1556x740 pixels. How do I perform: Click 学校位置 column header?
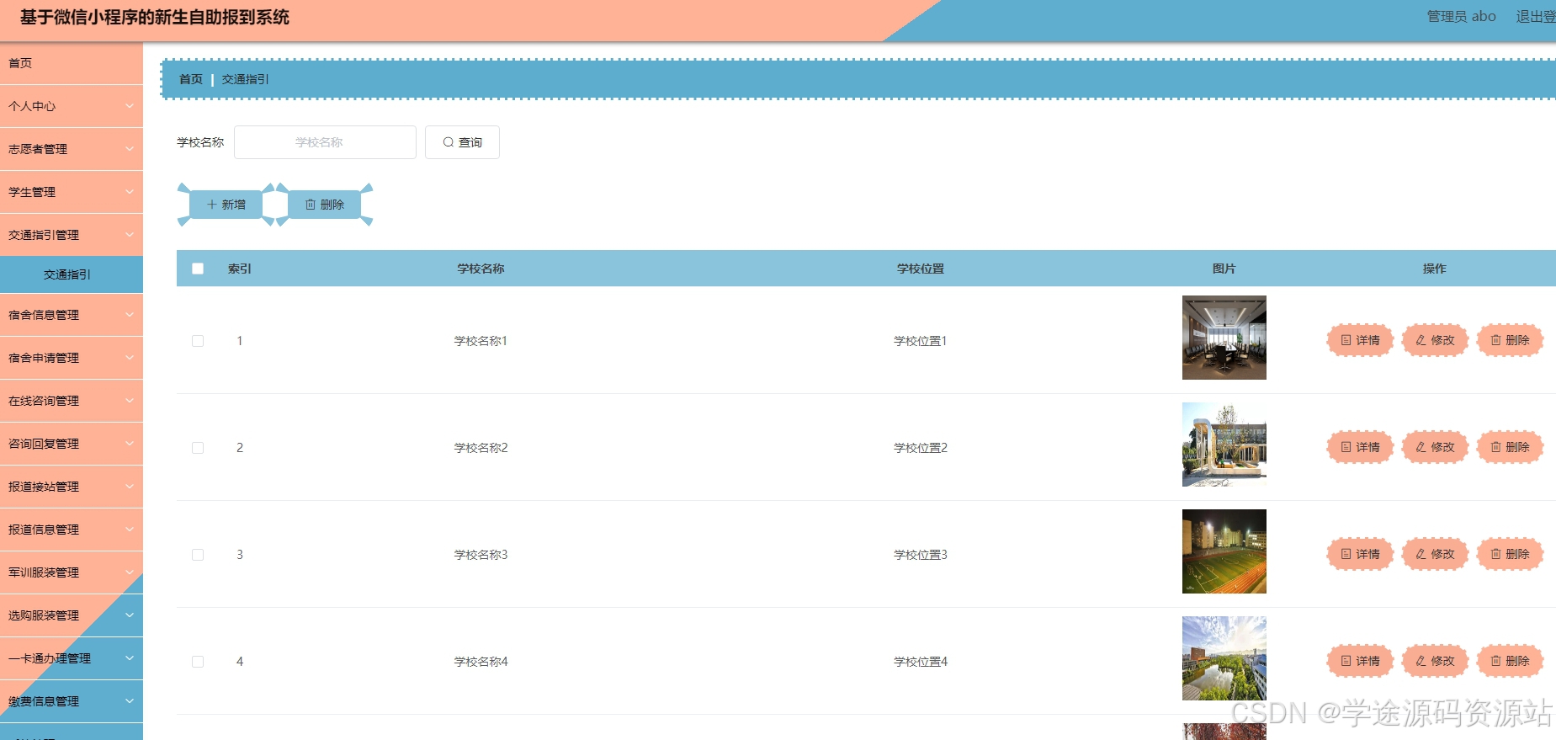tap(921, 269)
